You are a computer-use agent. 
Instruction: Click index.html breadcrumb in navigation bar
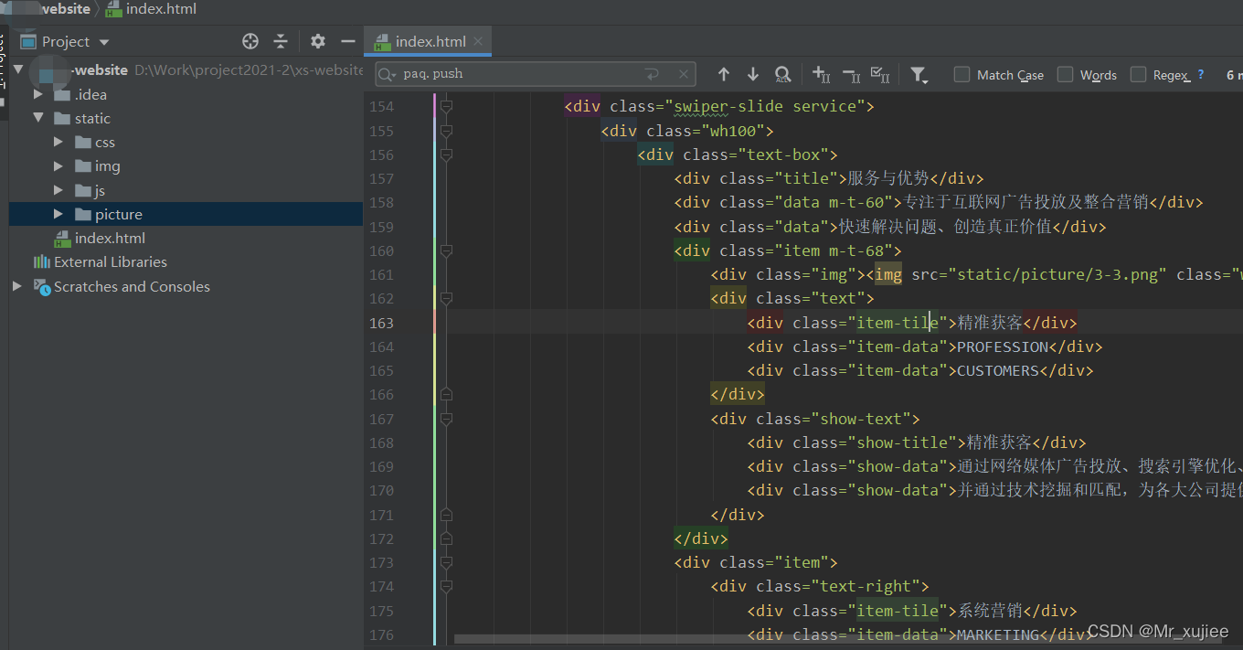click(151, 9)
